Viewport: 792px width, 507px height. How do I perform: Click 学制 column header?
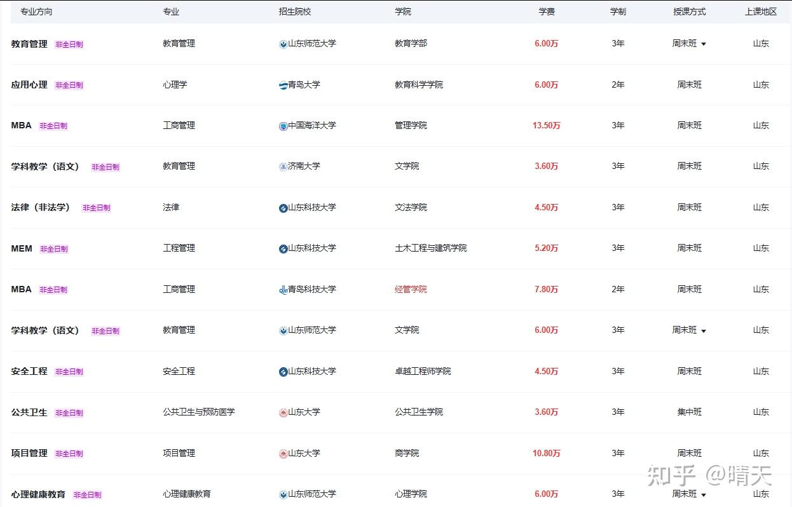click(618, 11)
